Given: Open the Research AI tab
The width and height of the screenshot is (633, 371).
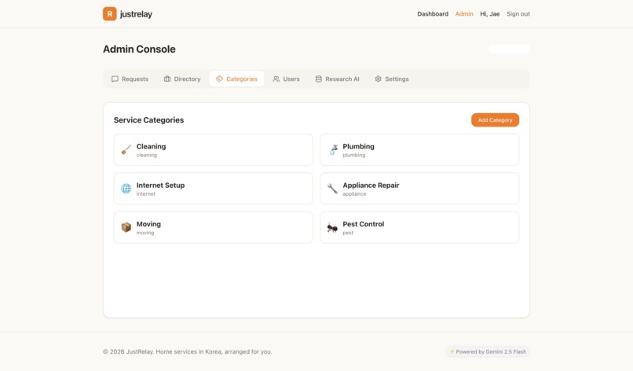Looking at the screenshot, I should click(x=338, y=79).
